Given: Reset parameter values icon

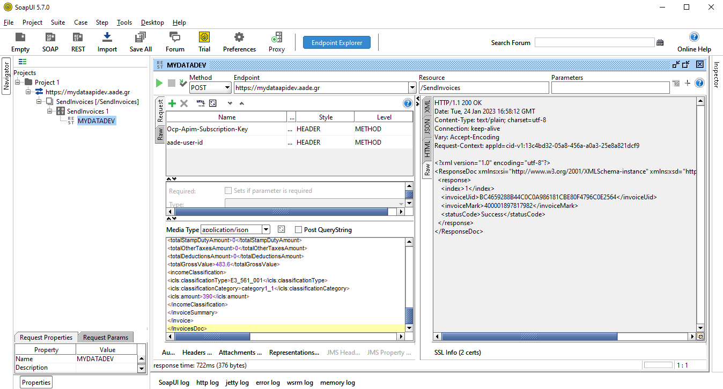Looking at the screenshot, I should click(x=213, y=103).
